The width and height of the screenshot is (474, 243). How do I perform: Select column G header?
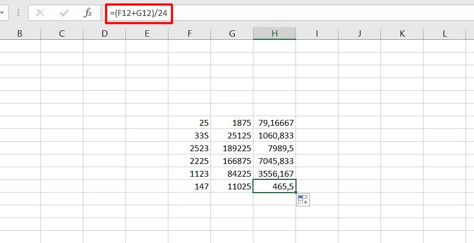click(232, 33)
